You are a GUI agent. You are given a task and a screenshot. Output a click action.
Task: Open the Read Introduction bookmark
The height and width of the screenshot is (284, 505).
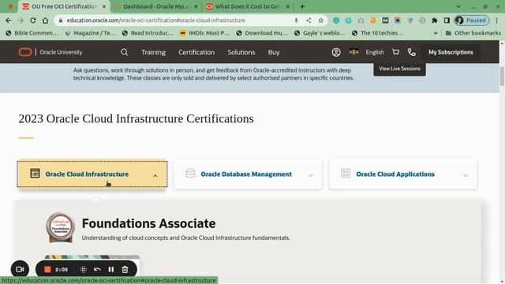point(148,33)
